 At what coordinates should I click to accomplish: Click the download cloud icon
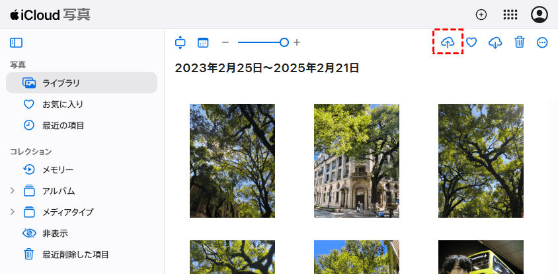coord(495,43)
